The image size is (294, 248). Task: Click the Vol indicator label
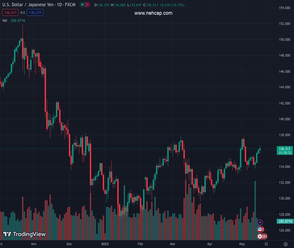point(5,20)
